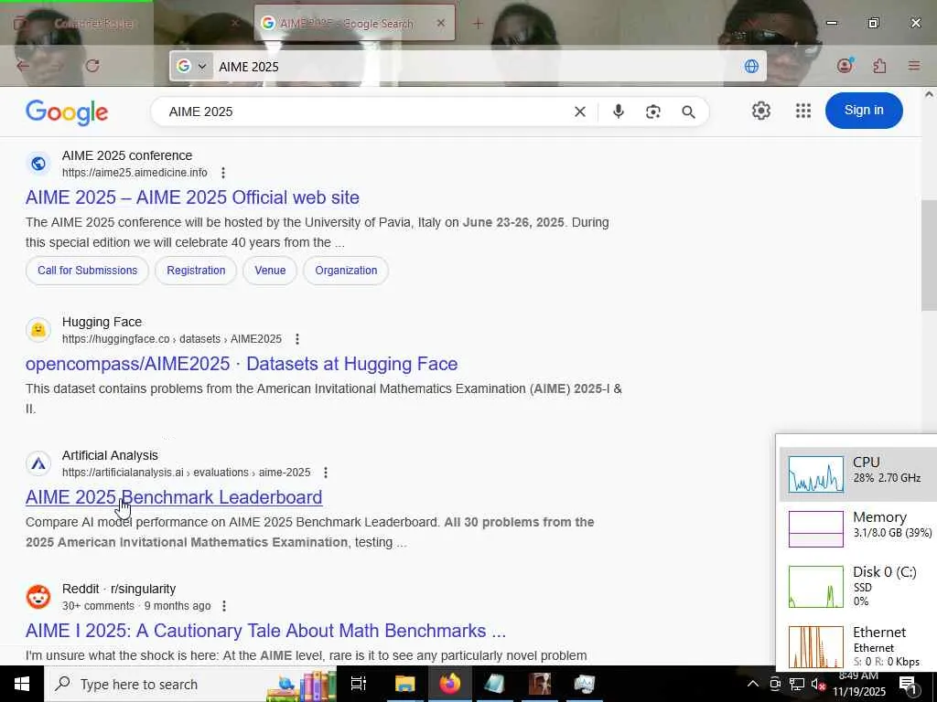Reload the page with the refresh icon
Image resolution: width=937 pixels, height=702 pixels.
[x=92, y=66]
